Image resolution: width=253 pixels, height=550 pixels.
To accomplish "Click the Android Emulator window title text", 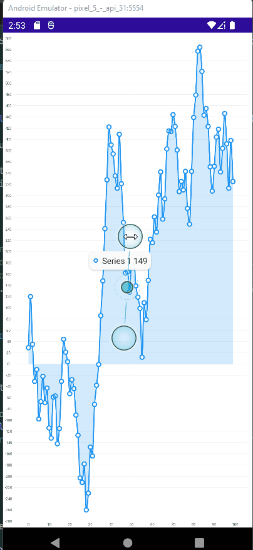I will click(x=76, y=8).
